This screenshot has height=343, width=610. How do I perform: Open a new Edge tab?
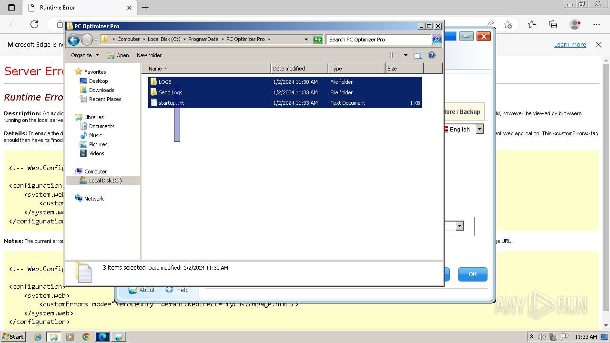pyautogui.click(x=145, y=8)
